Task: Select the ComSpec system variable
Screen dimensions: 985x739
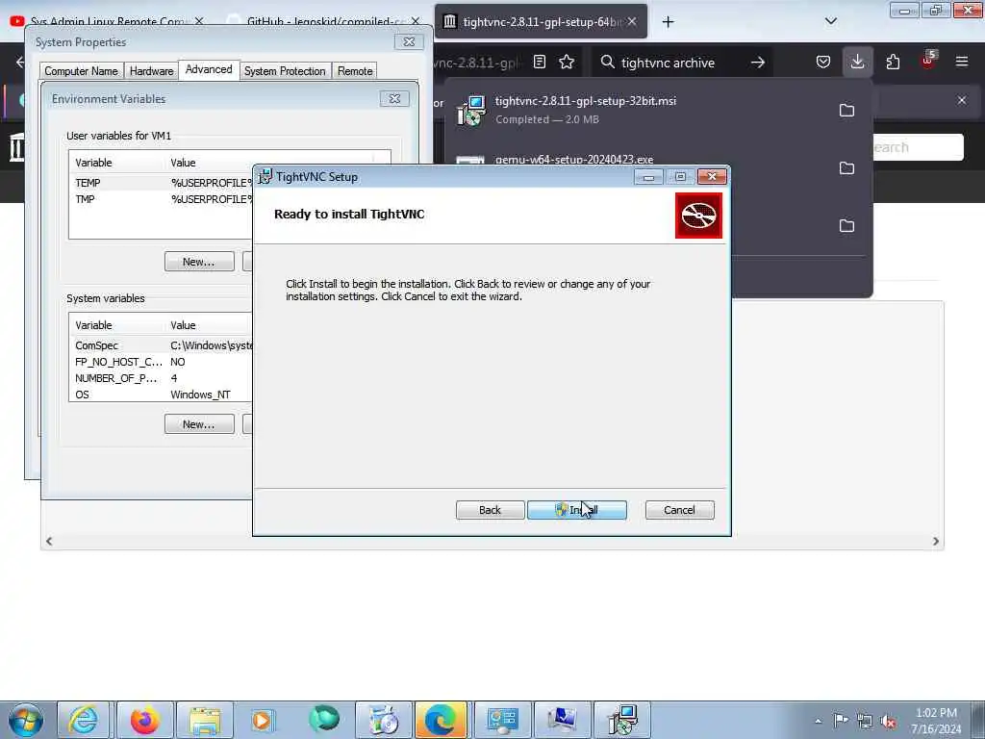Action: 161,345
